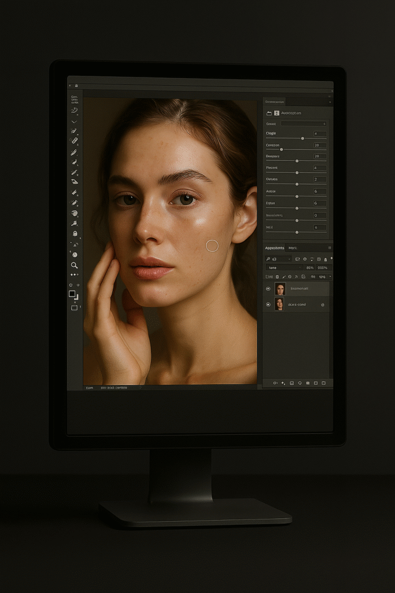Hide the top layer via eye icon
The width and height of the screenshot is (395, 593).
[268, 288]
